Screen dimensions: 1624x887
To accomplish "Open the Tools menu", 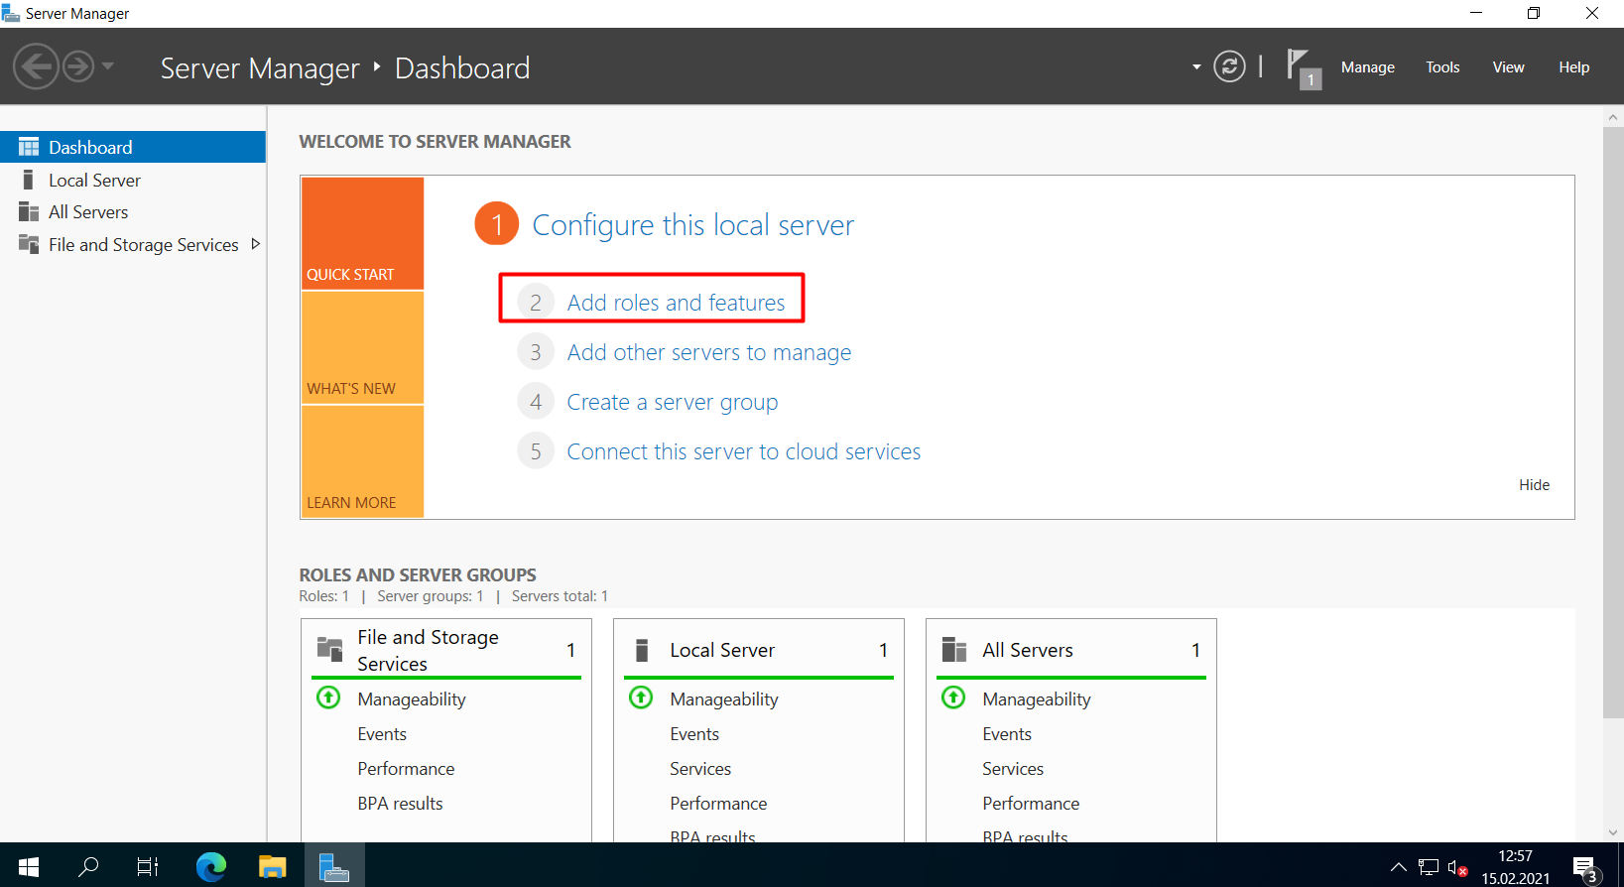I will (x=1441, y=67).
